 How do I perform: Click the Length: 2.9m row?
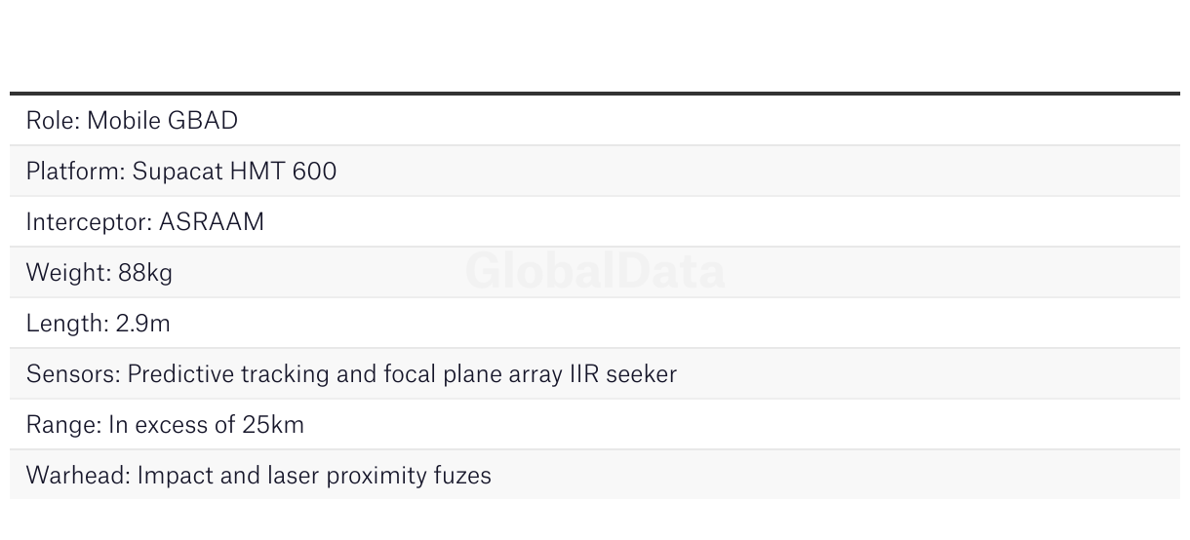[x=98, y=324]
